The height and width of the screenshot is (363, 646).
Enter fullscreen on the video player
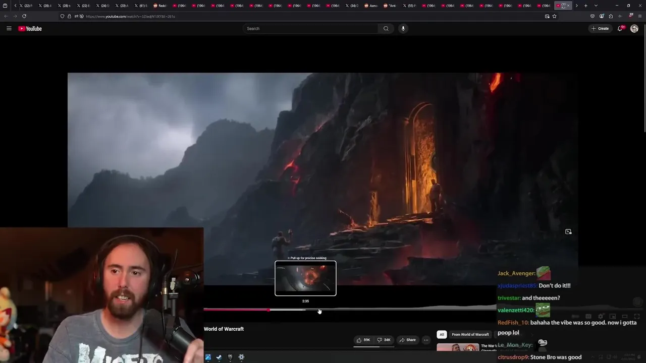click(637, 316)
